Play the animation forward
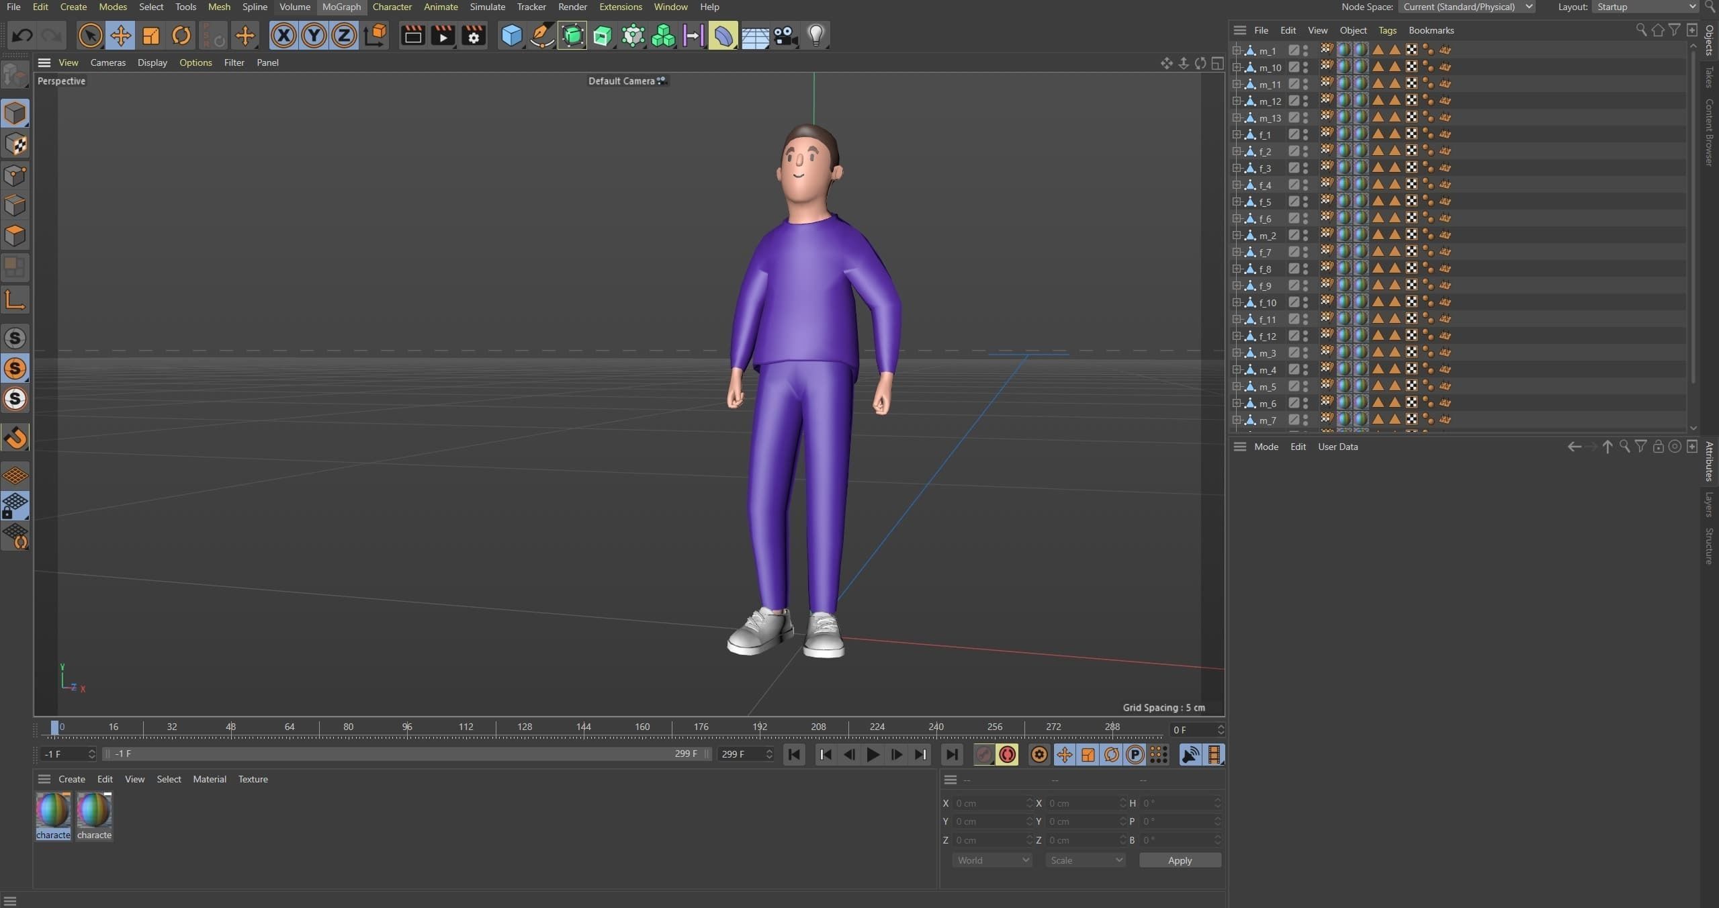Image resolution: width=1719 pixels, height=908 pixels. pos(873,755)
